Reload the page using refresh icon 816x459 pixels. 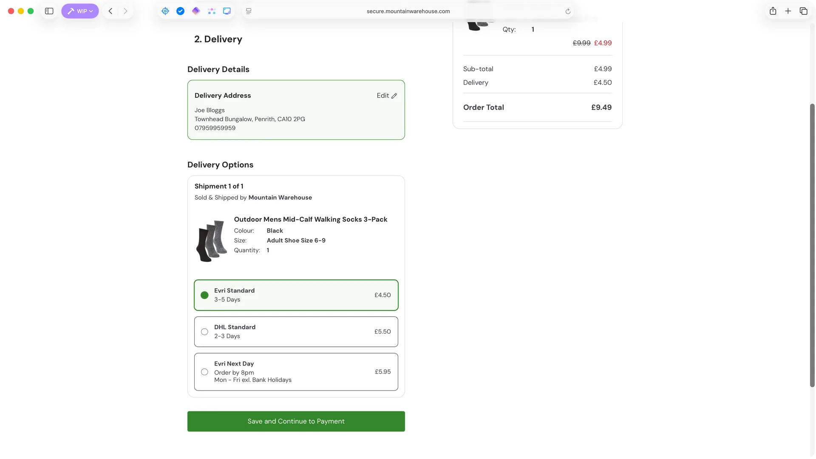(x=568, y=11)
